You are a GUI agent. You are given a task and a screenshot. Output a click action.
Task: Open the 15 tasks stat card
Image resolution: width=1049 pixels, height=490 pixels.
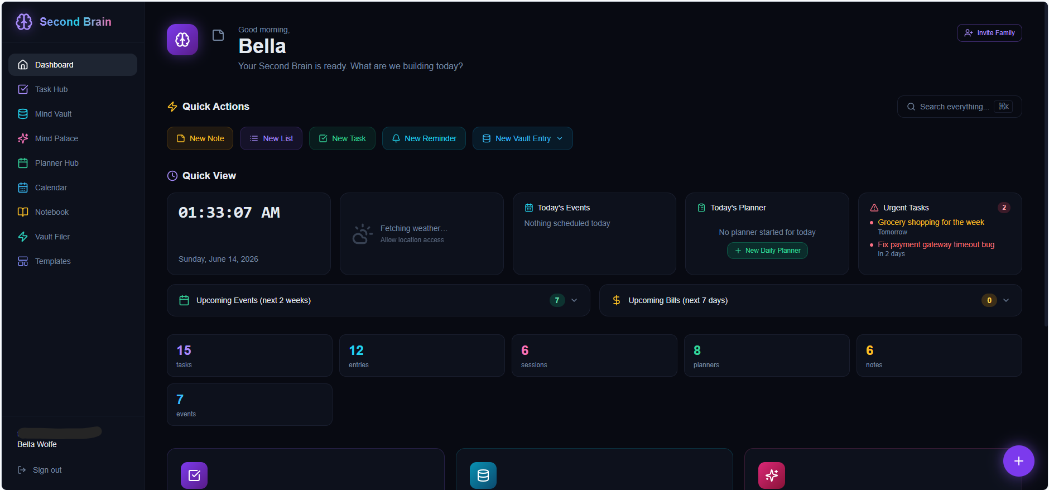[249, 356]
